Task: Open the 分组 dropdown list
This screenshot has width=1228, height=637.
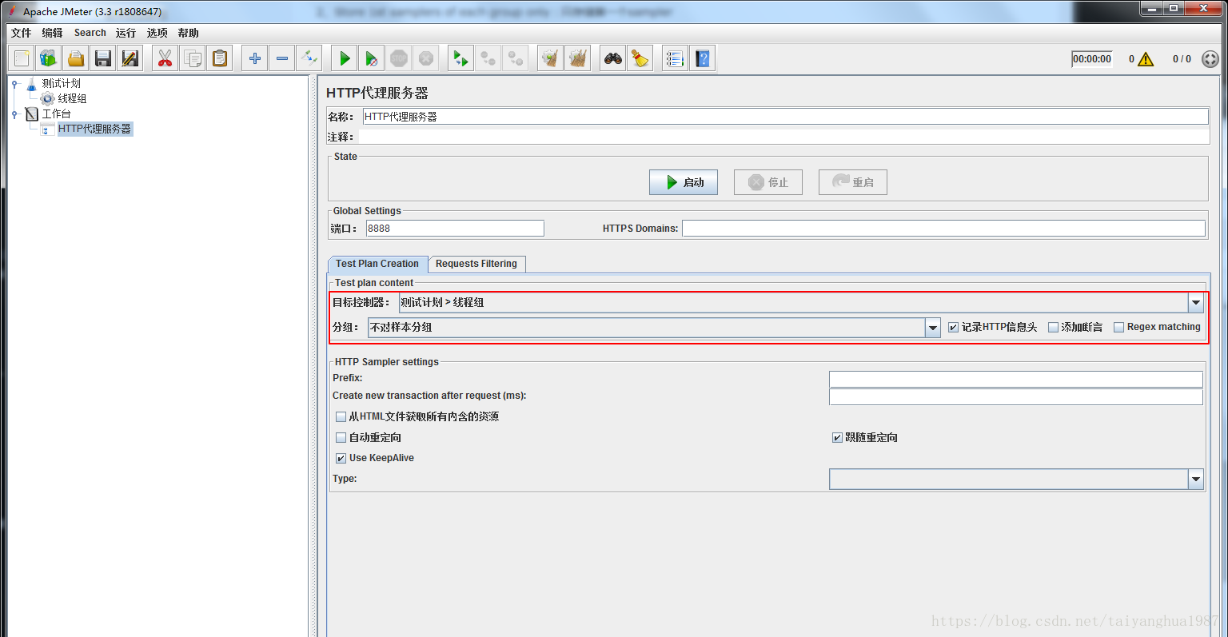Action: [x=933, y=328]
